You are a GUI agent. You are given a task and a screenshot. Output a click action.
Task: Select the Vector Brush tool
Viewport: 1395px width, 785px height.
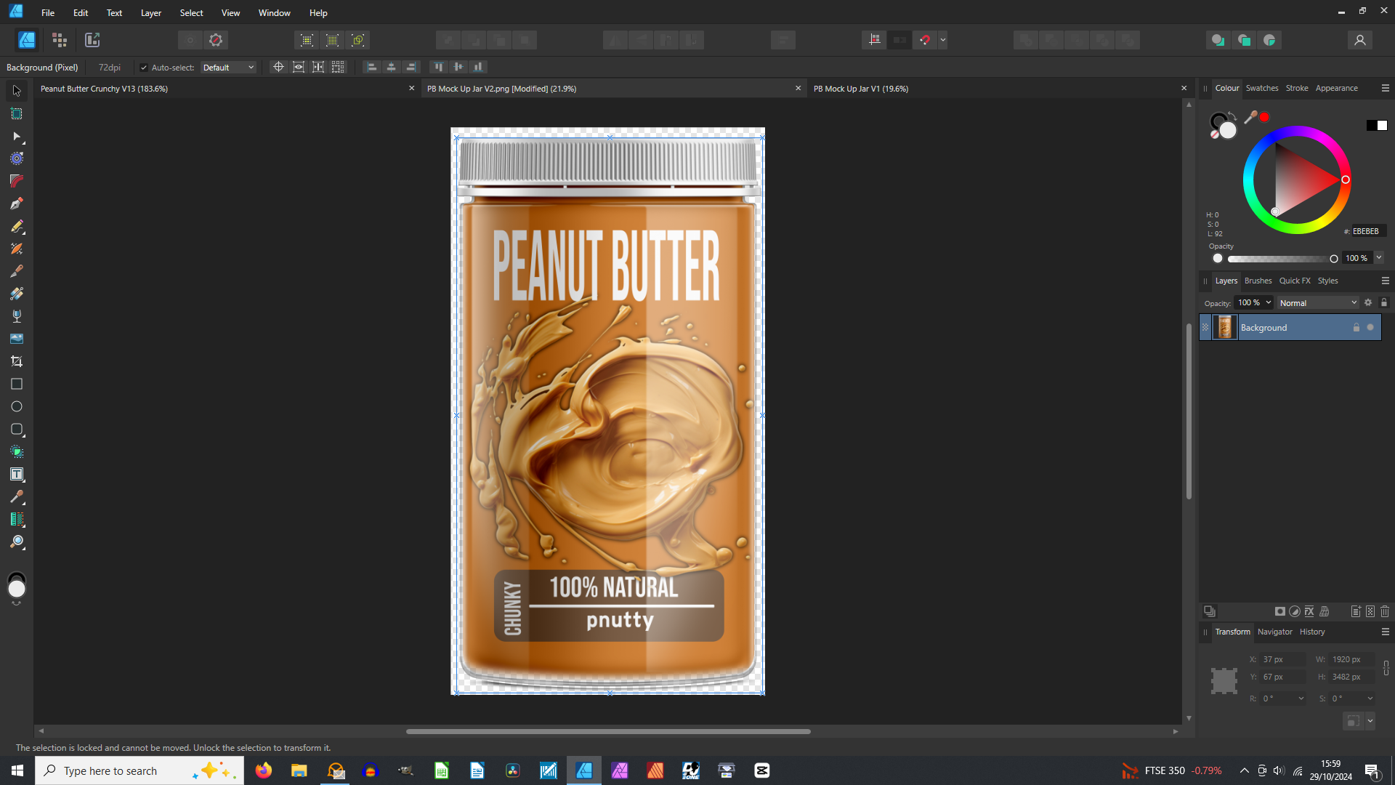pyautogui.click(x=17, y=249)
